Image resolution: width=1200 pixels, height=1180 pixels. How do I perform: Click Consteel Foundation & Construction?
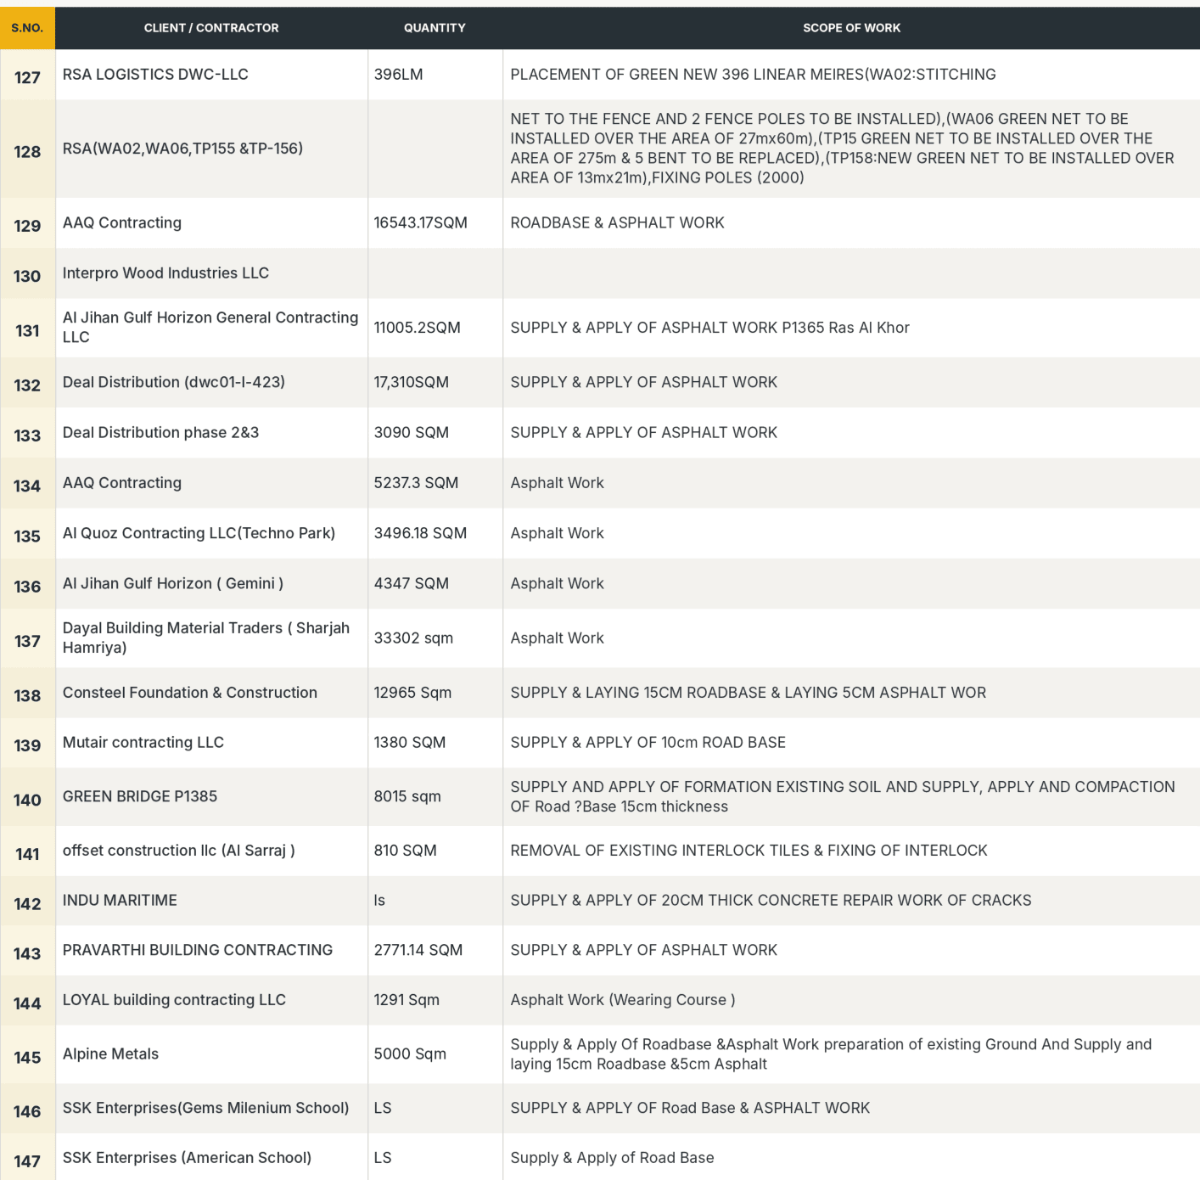[190, 693]
